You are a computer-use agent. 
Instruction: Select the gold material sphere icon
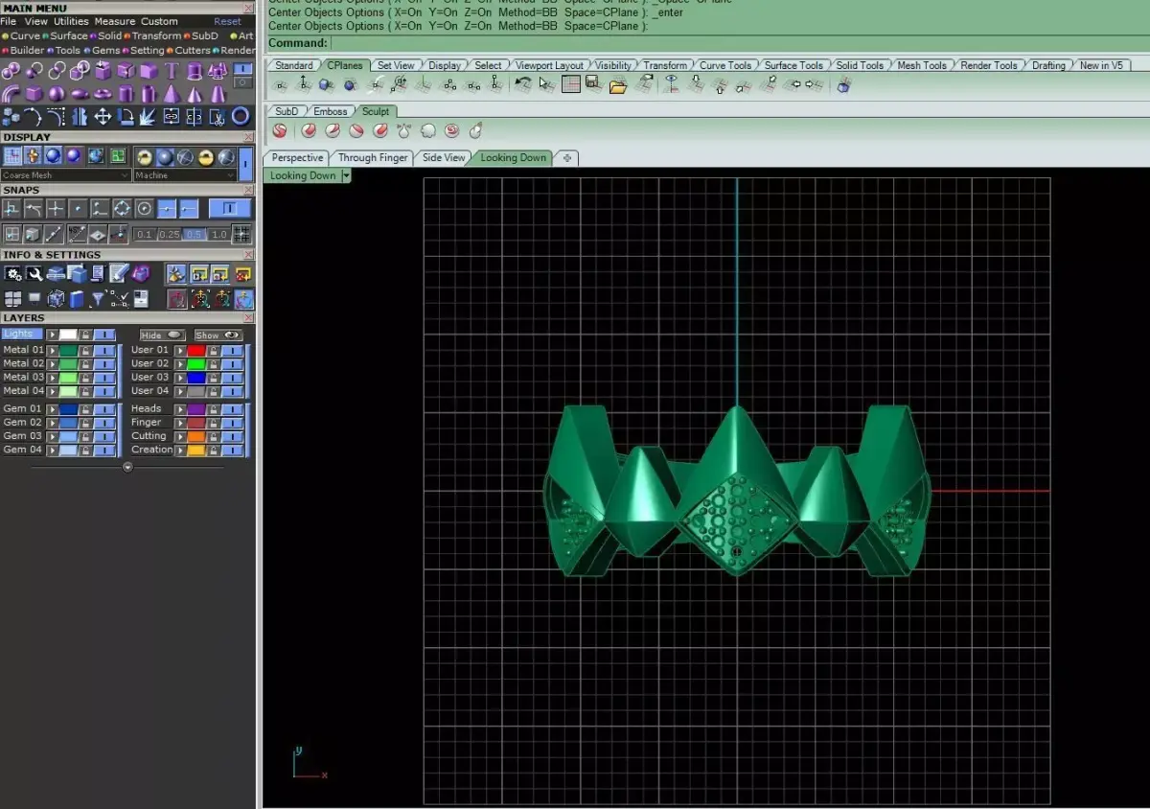pos(206,157)
